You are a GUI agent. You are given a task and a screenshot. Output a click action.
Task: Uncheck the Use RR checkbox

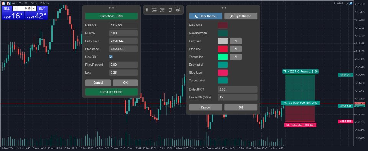[x=111, y=57]
